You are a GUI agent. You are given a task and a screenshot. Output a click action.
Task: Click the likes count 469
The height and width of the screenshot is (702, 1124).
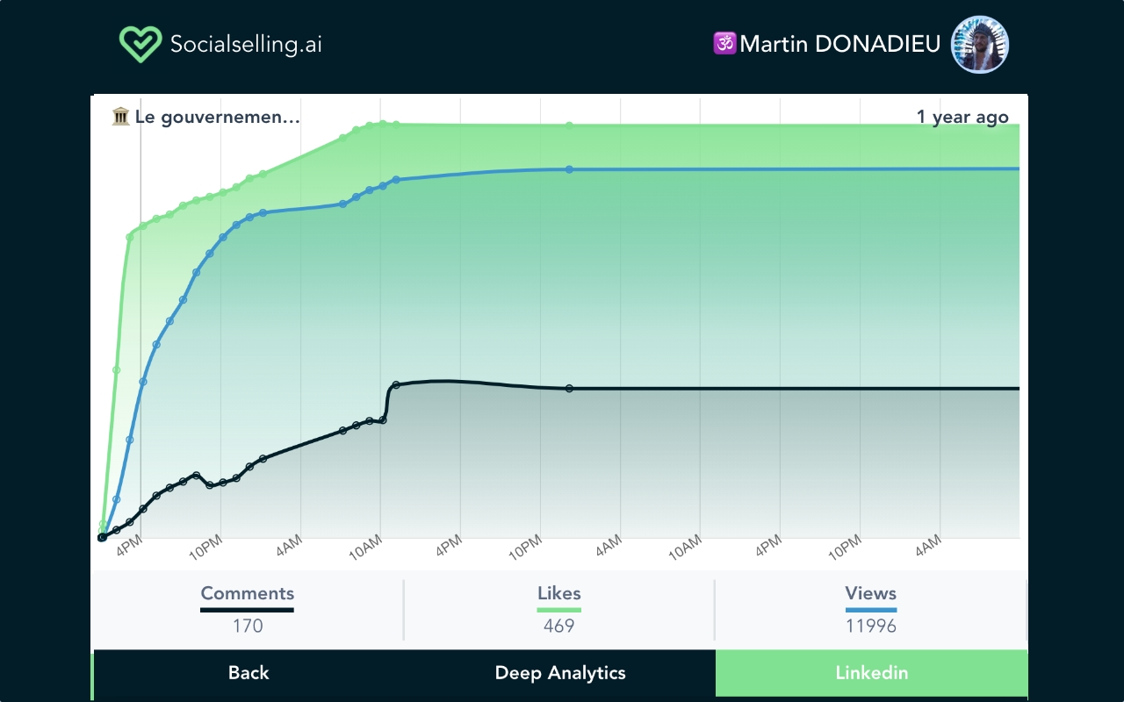point(559,627)
